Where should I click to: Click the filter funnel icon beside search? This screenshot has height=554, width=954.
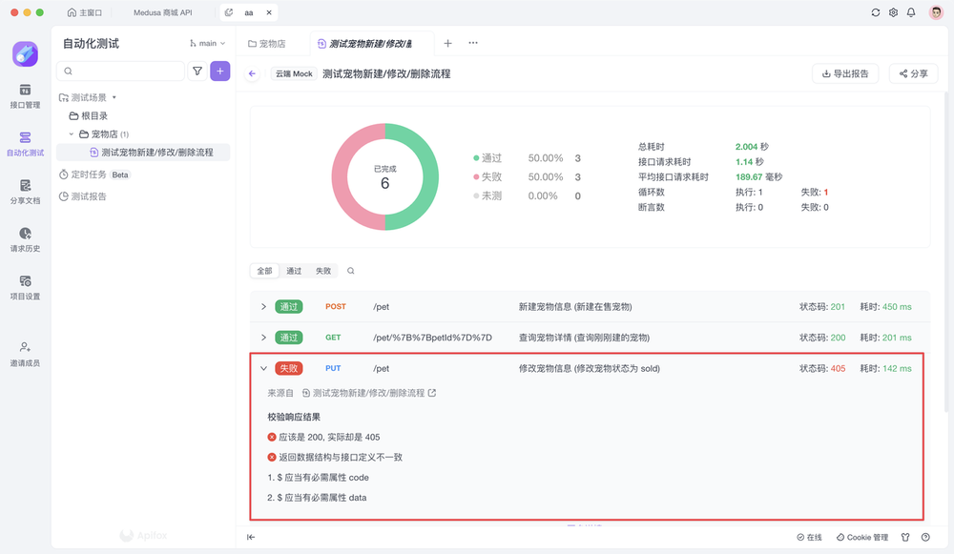pyautogui.click(x=197, y=72)
